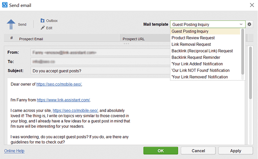Click the green OK button
The height and width of the screenshot is (159, 258).
pyautogui.click(x=161, y=151)
